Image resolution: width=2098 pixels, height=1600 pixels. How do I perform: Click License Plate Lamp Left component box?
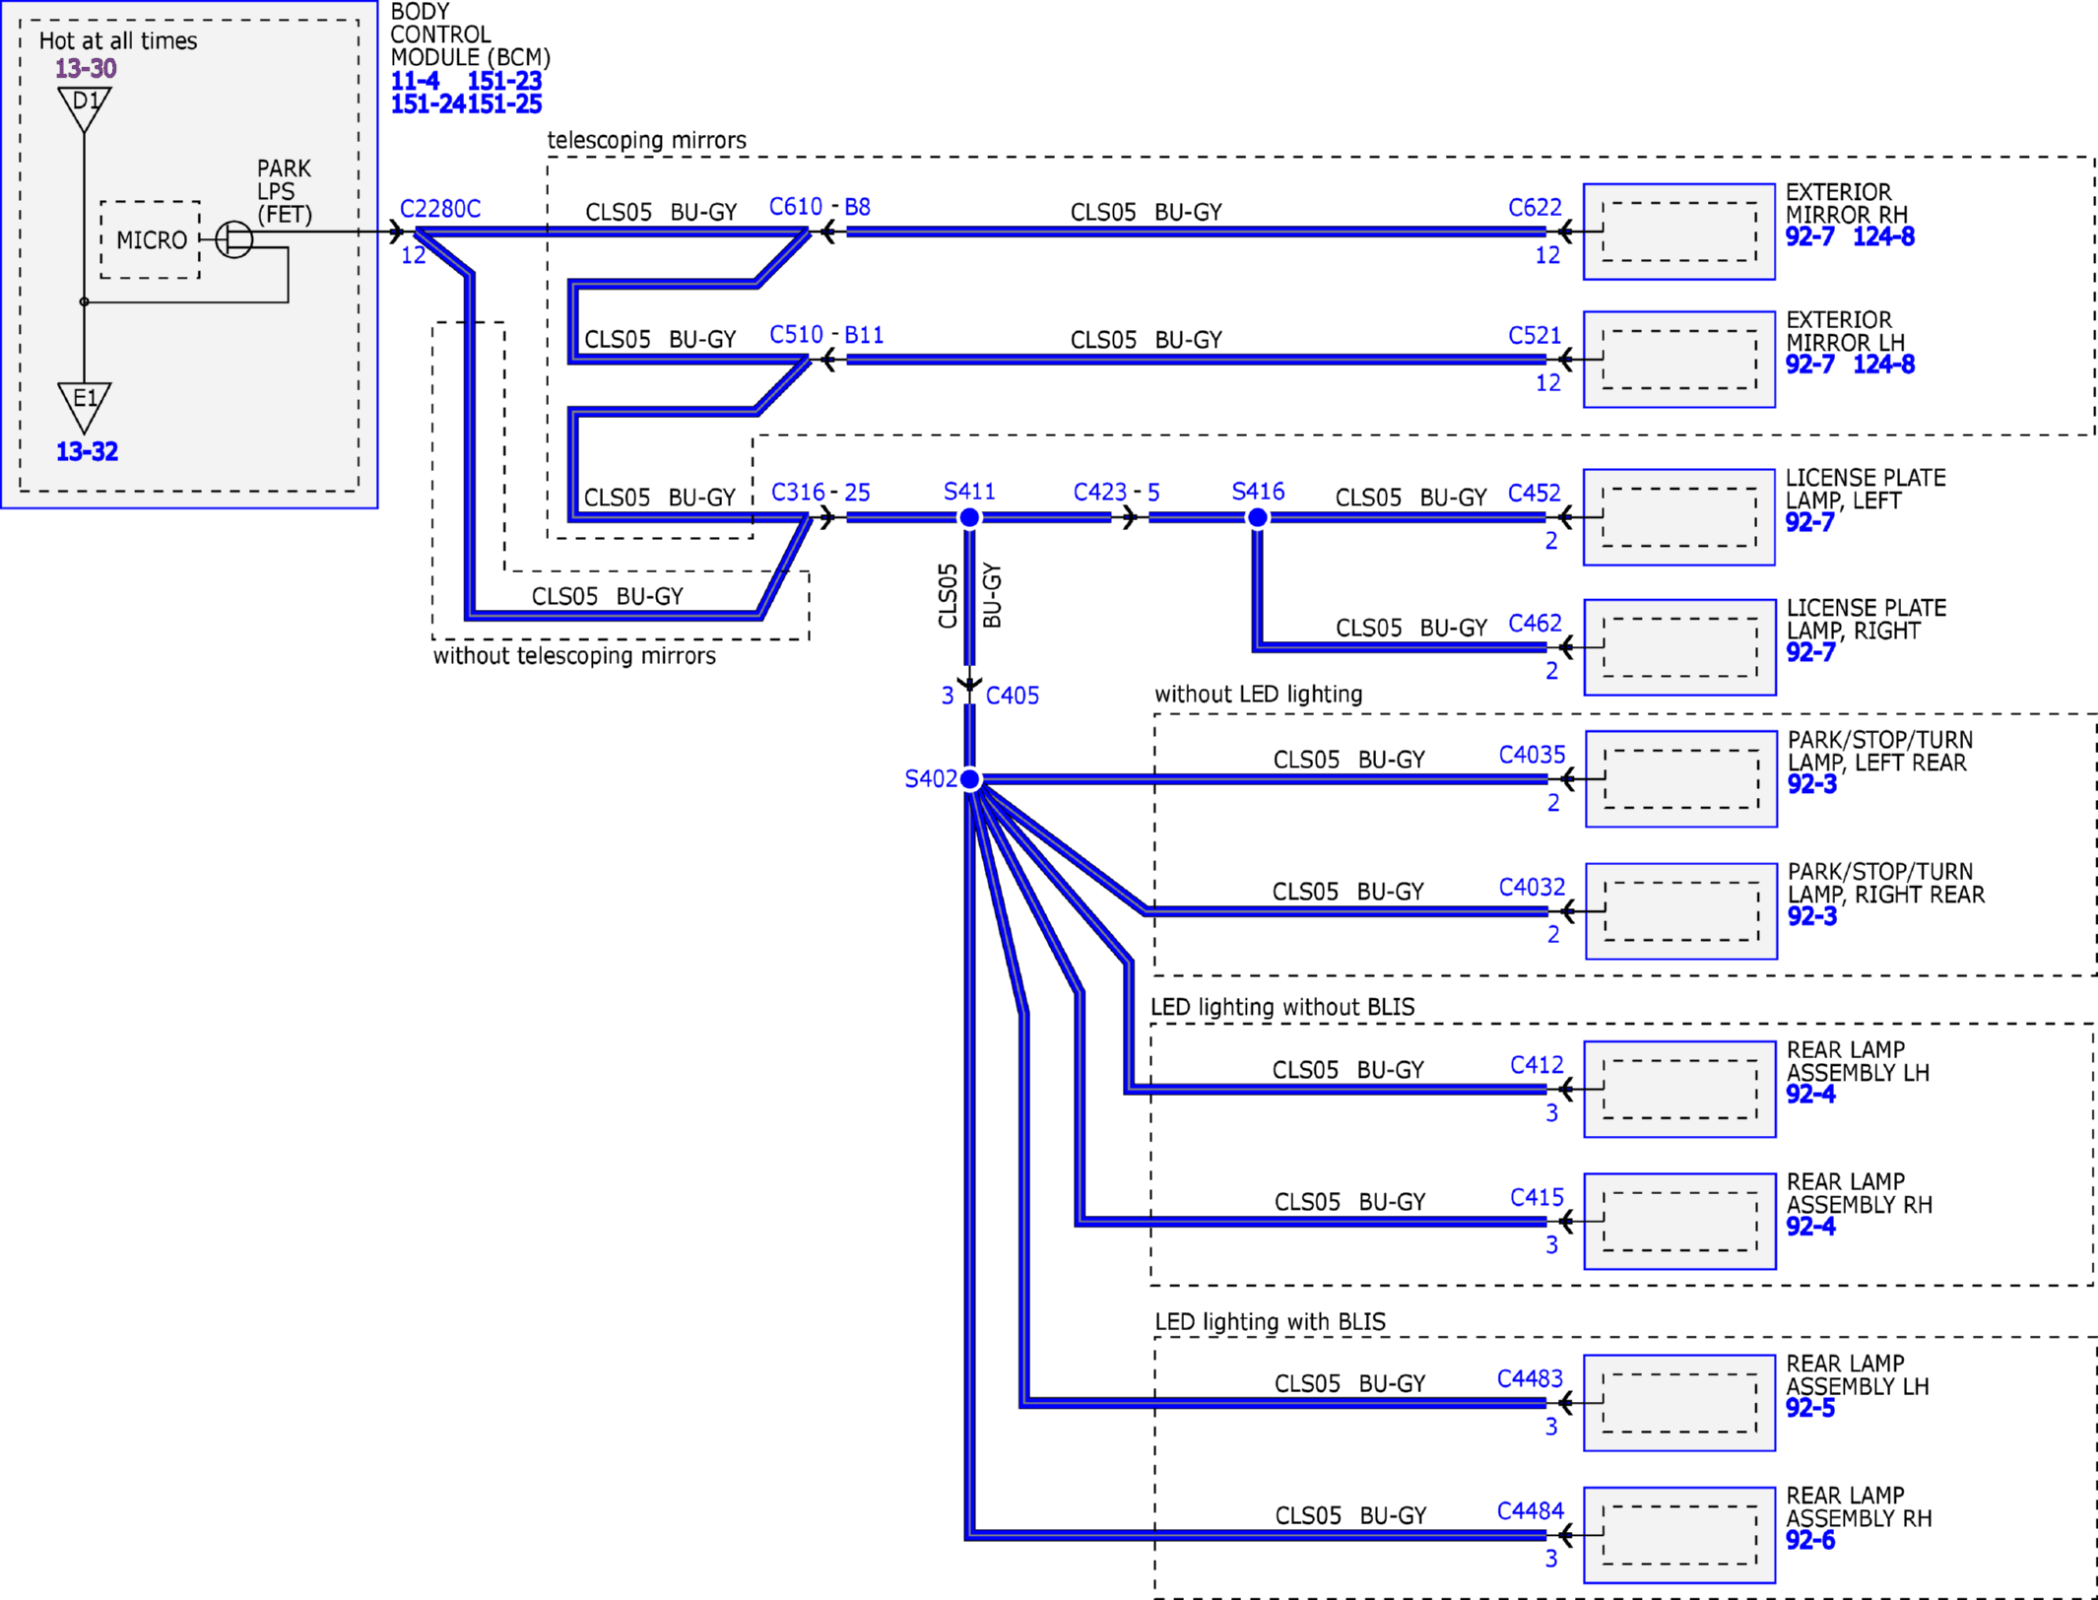pos(1679,517)
